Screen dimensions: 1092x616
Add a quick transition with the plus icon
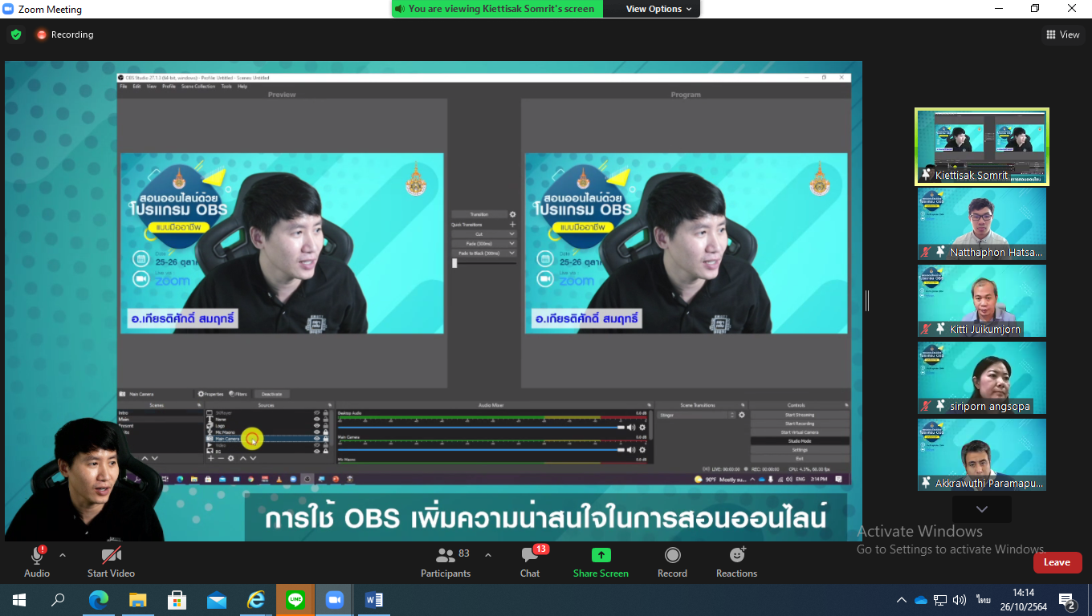512,225
